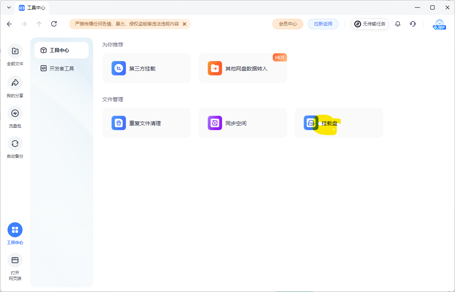The width and height of the screenshot is (455, 292).
Task: Open 打开网页端 browser icon
Action: click(15, 260)
